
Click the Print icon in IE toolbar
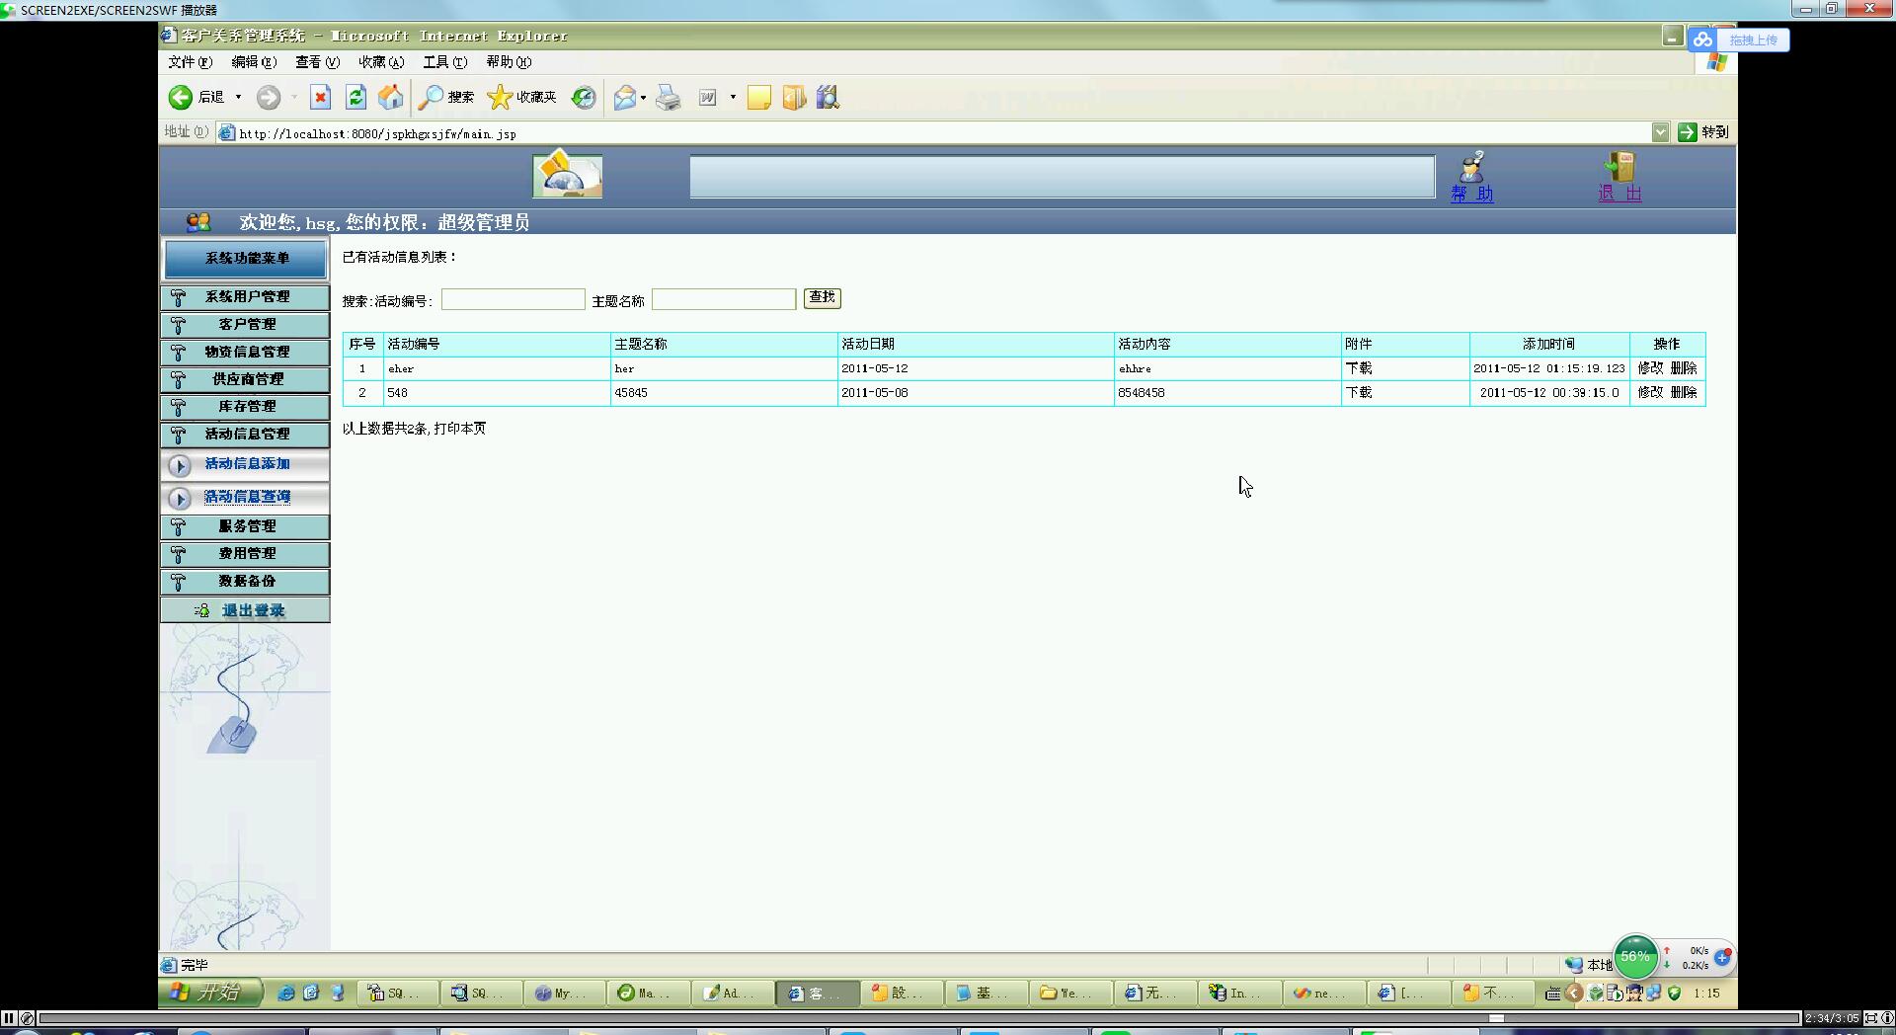click(x=669, y=97)
